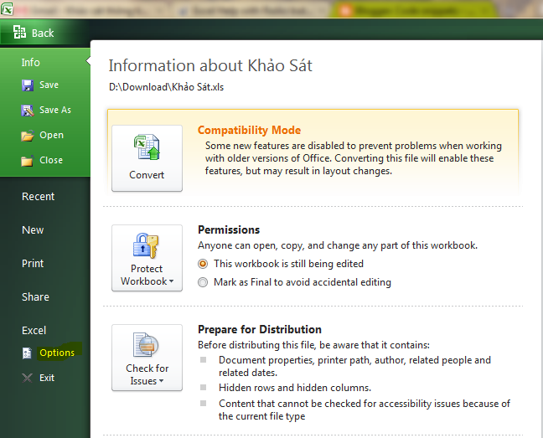543x438 pixels.
Task: Click 'Anyone can open, copy, and change' text
Action: click(338, 245)
